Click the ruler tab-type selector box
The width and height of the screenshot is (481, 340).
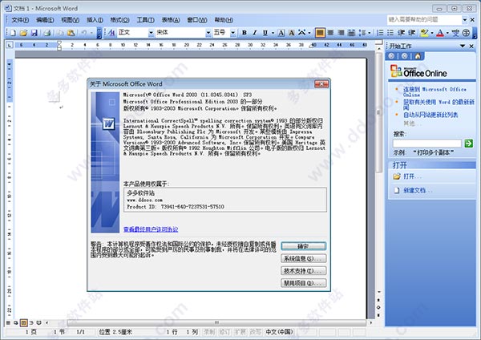10,45
